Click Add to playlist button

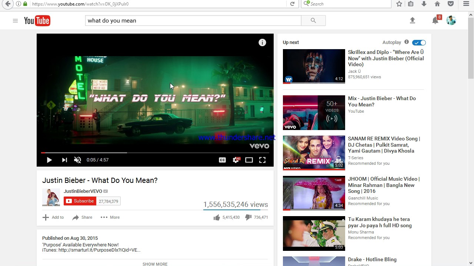point(53,217)
